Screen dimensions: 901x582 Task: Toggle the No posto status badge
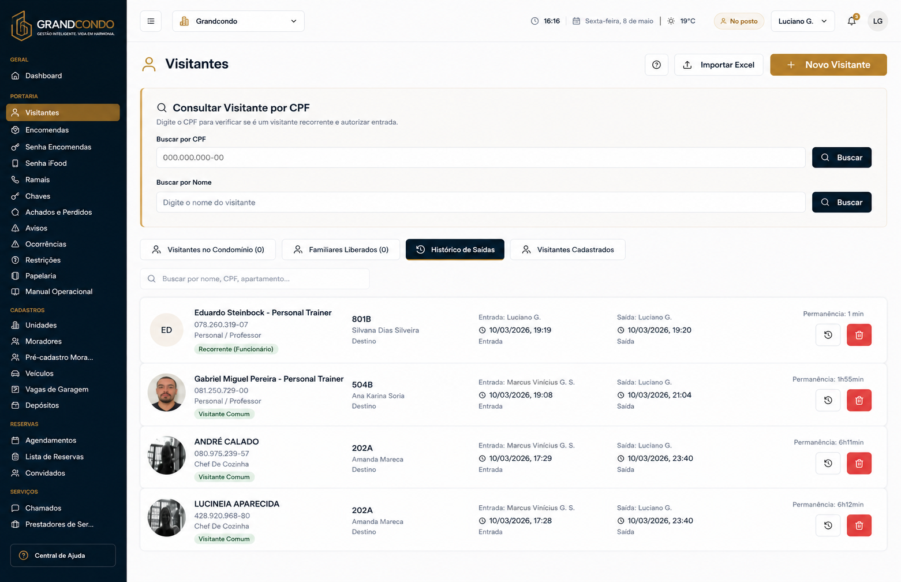pos(739,21)
